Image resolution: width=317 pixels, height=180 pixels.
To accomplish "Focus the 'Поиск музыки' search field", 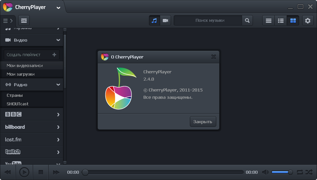I will pos(208,20).
